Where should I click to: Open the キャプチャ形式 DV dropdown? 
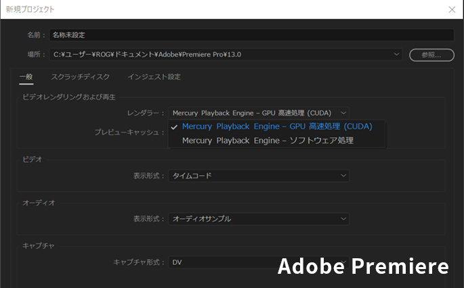tap(259, 262)
